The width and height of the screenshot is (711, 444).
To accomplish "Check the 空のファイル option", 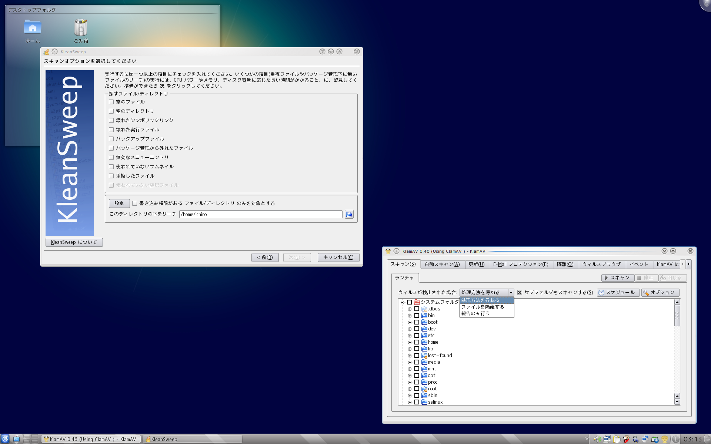I will [x=111, y=102].
